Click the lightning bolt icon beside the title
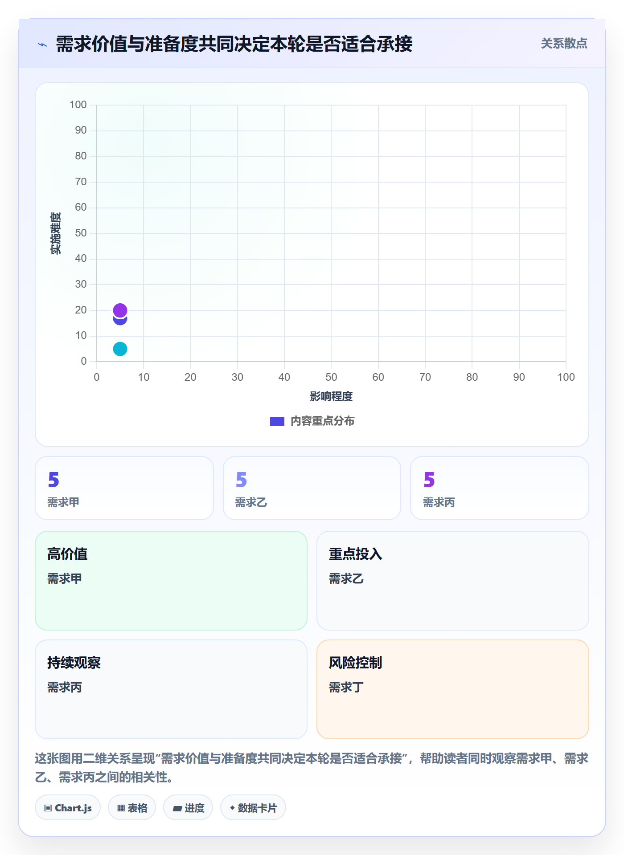 coord(42,45)
